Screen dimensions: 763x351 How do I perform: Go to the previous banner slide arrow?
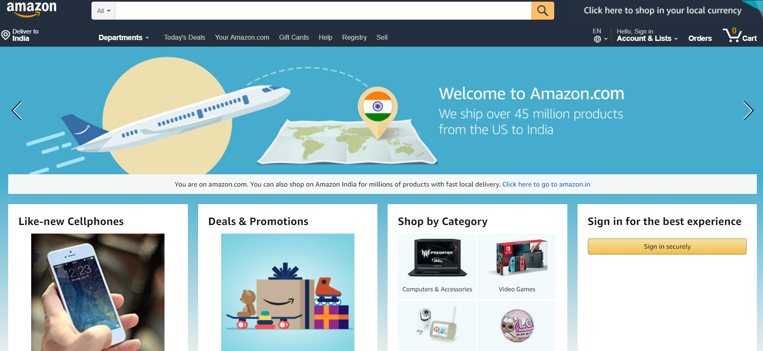pos(17,110)
